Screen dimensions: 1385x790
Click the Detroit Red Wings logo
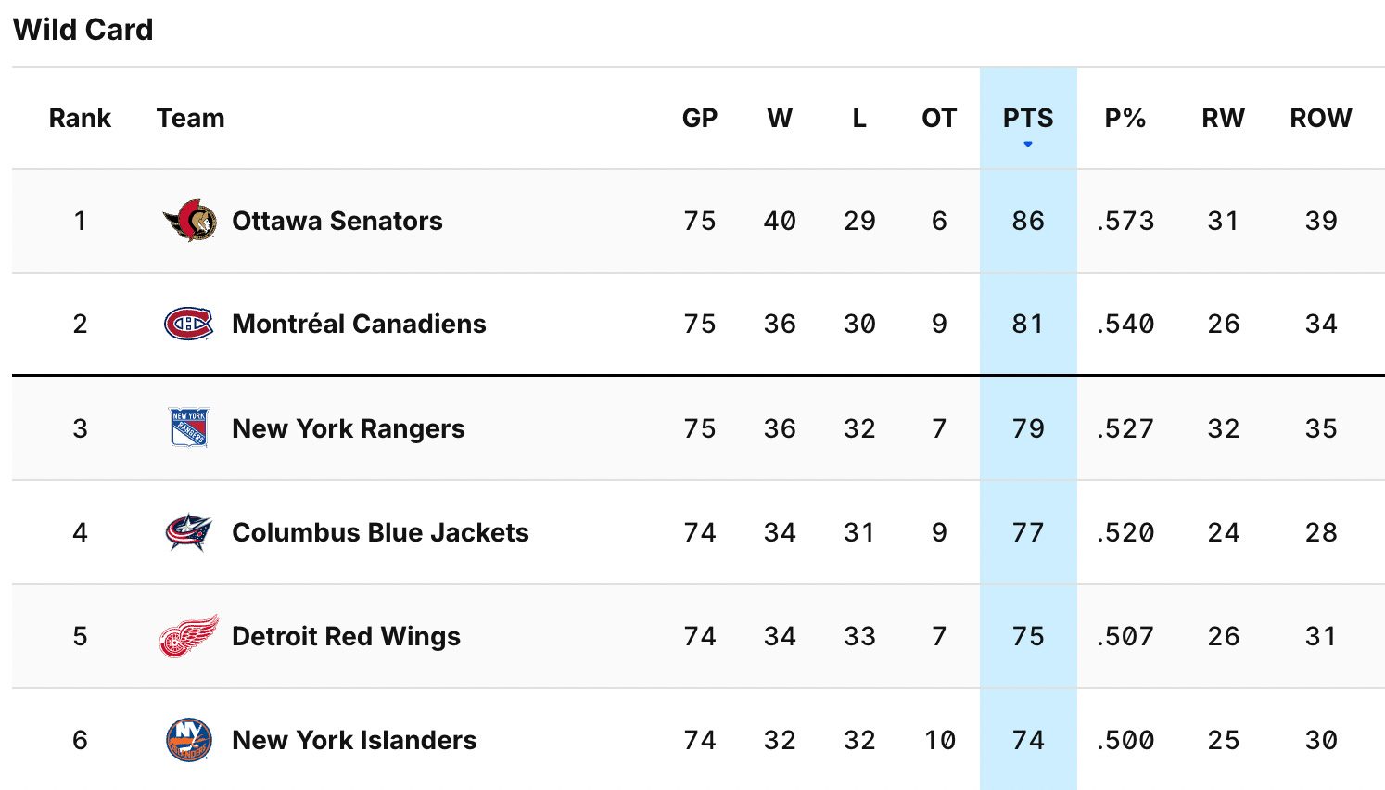(189, 636)
